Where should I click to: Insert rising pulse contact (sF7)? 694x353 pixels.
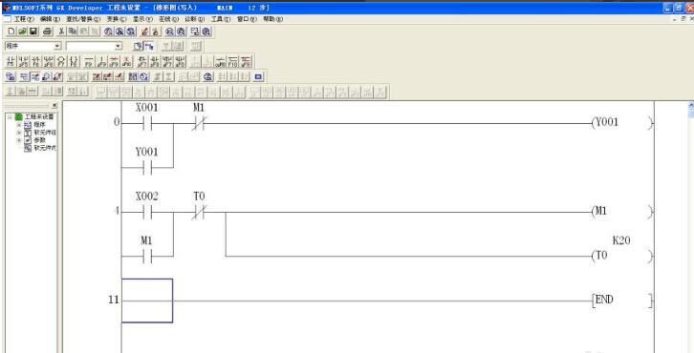click(141, 61)
